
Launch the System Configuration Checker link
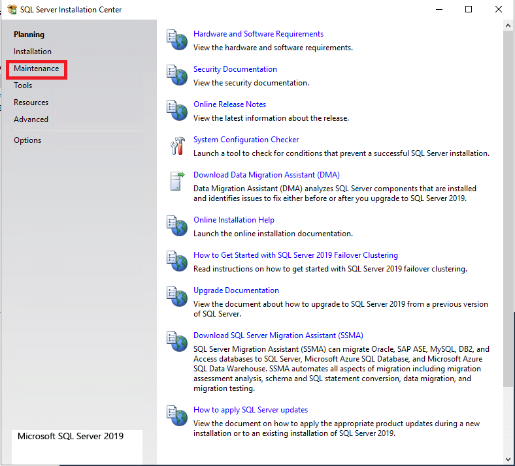pos(246,140)
